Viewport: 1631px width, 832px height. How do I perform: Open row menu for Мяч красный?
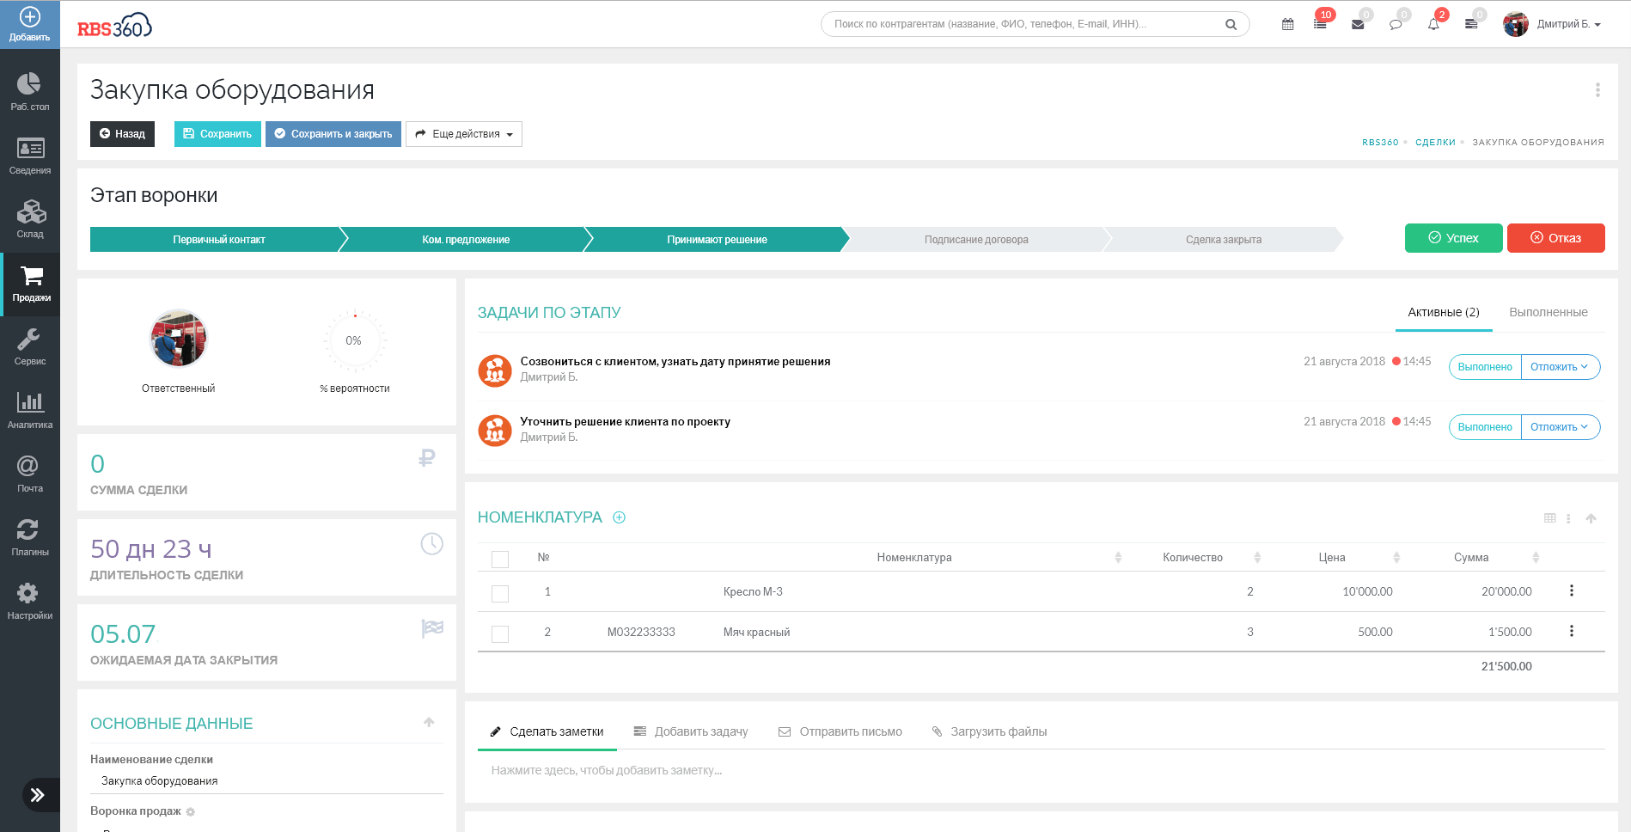pyautogui.click(x=1572, y=631)
